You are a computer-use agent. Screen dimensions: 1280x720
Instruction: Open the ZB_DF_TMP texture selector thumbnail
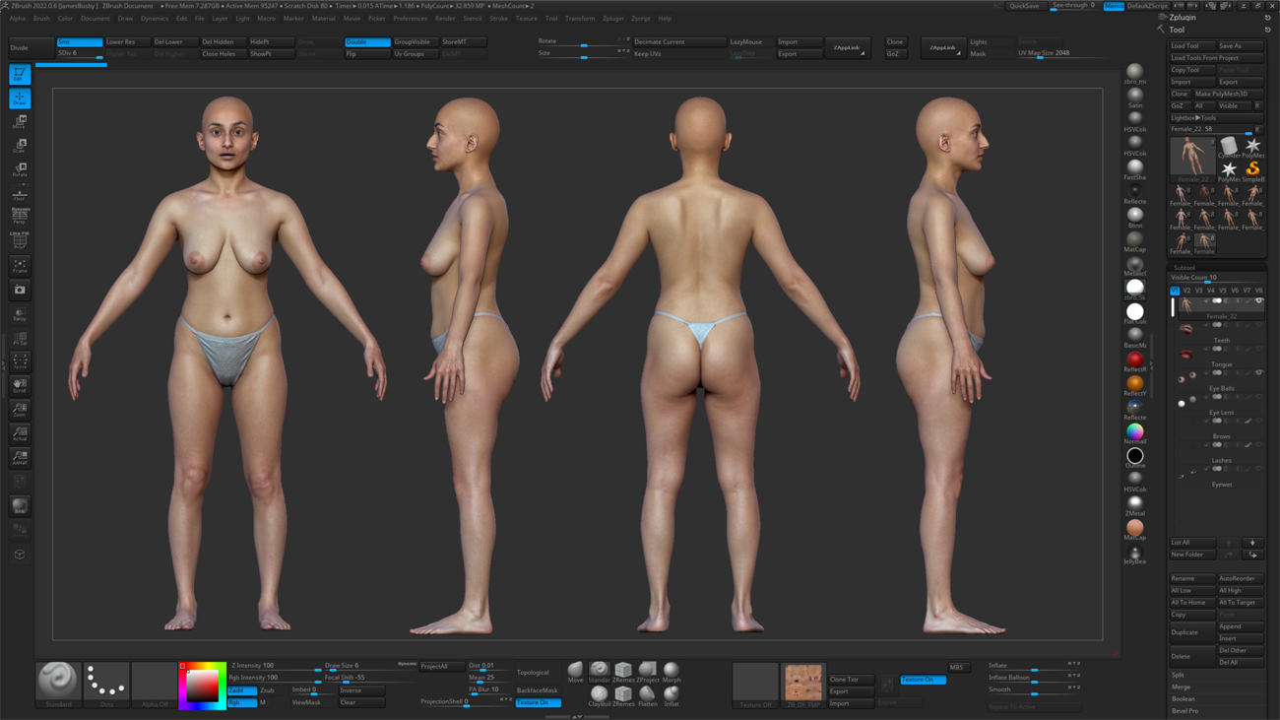coord(803,684)
